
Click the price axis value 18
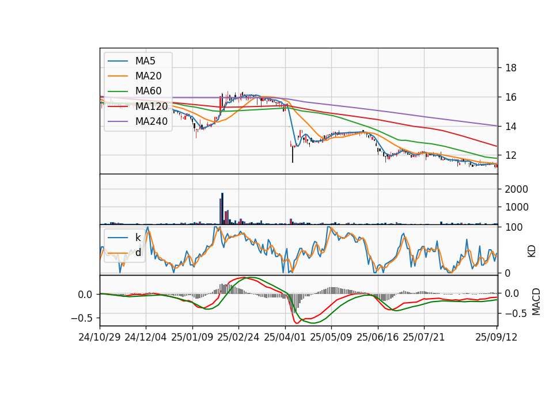click(x=511, y=68)
